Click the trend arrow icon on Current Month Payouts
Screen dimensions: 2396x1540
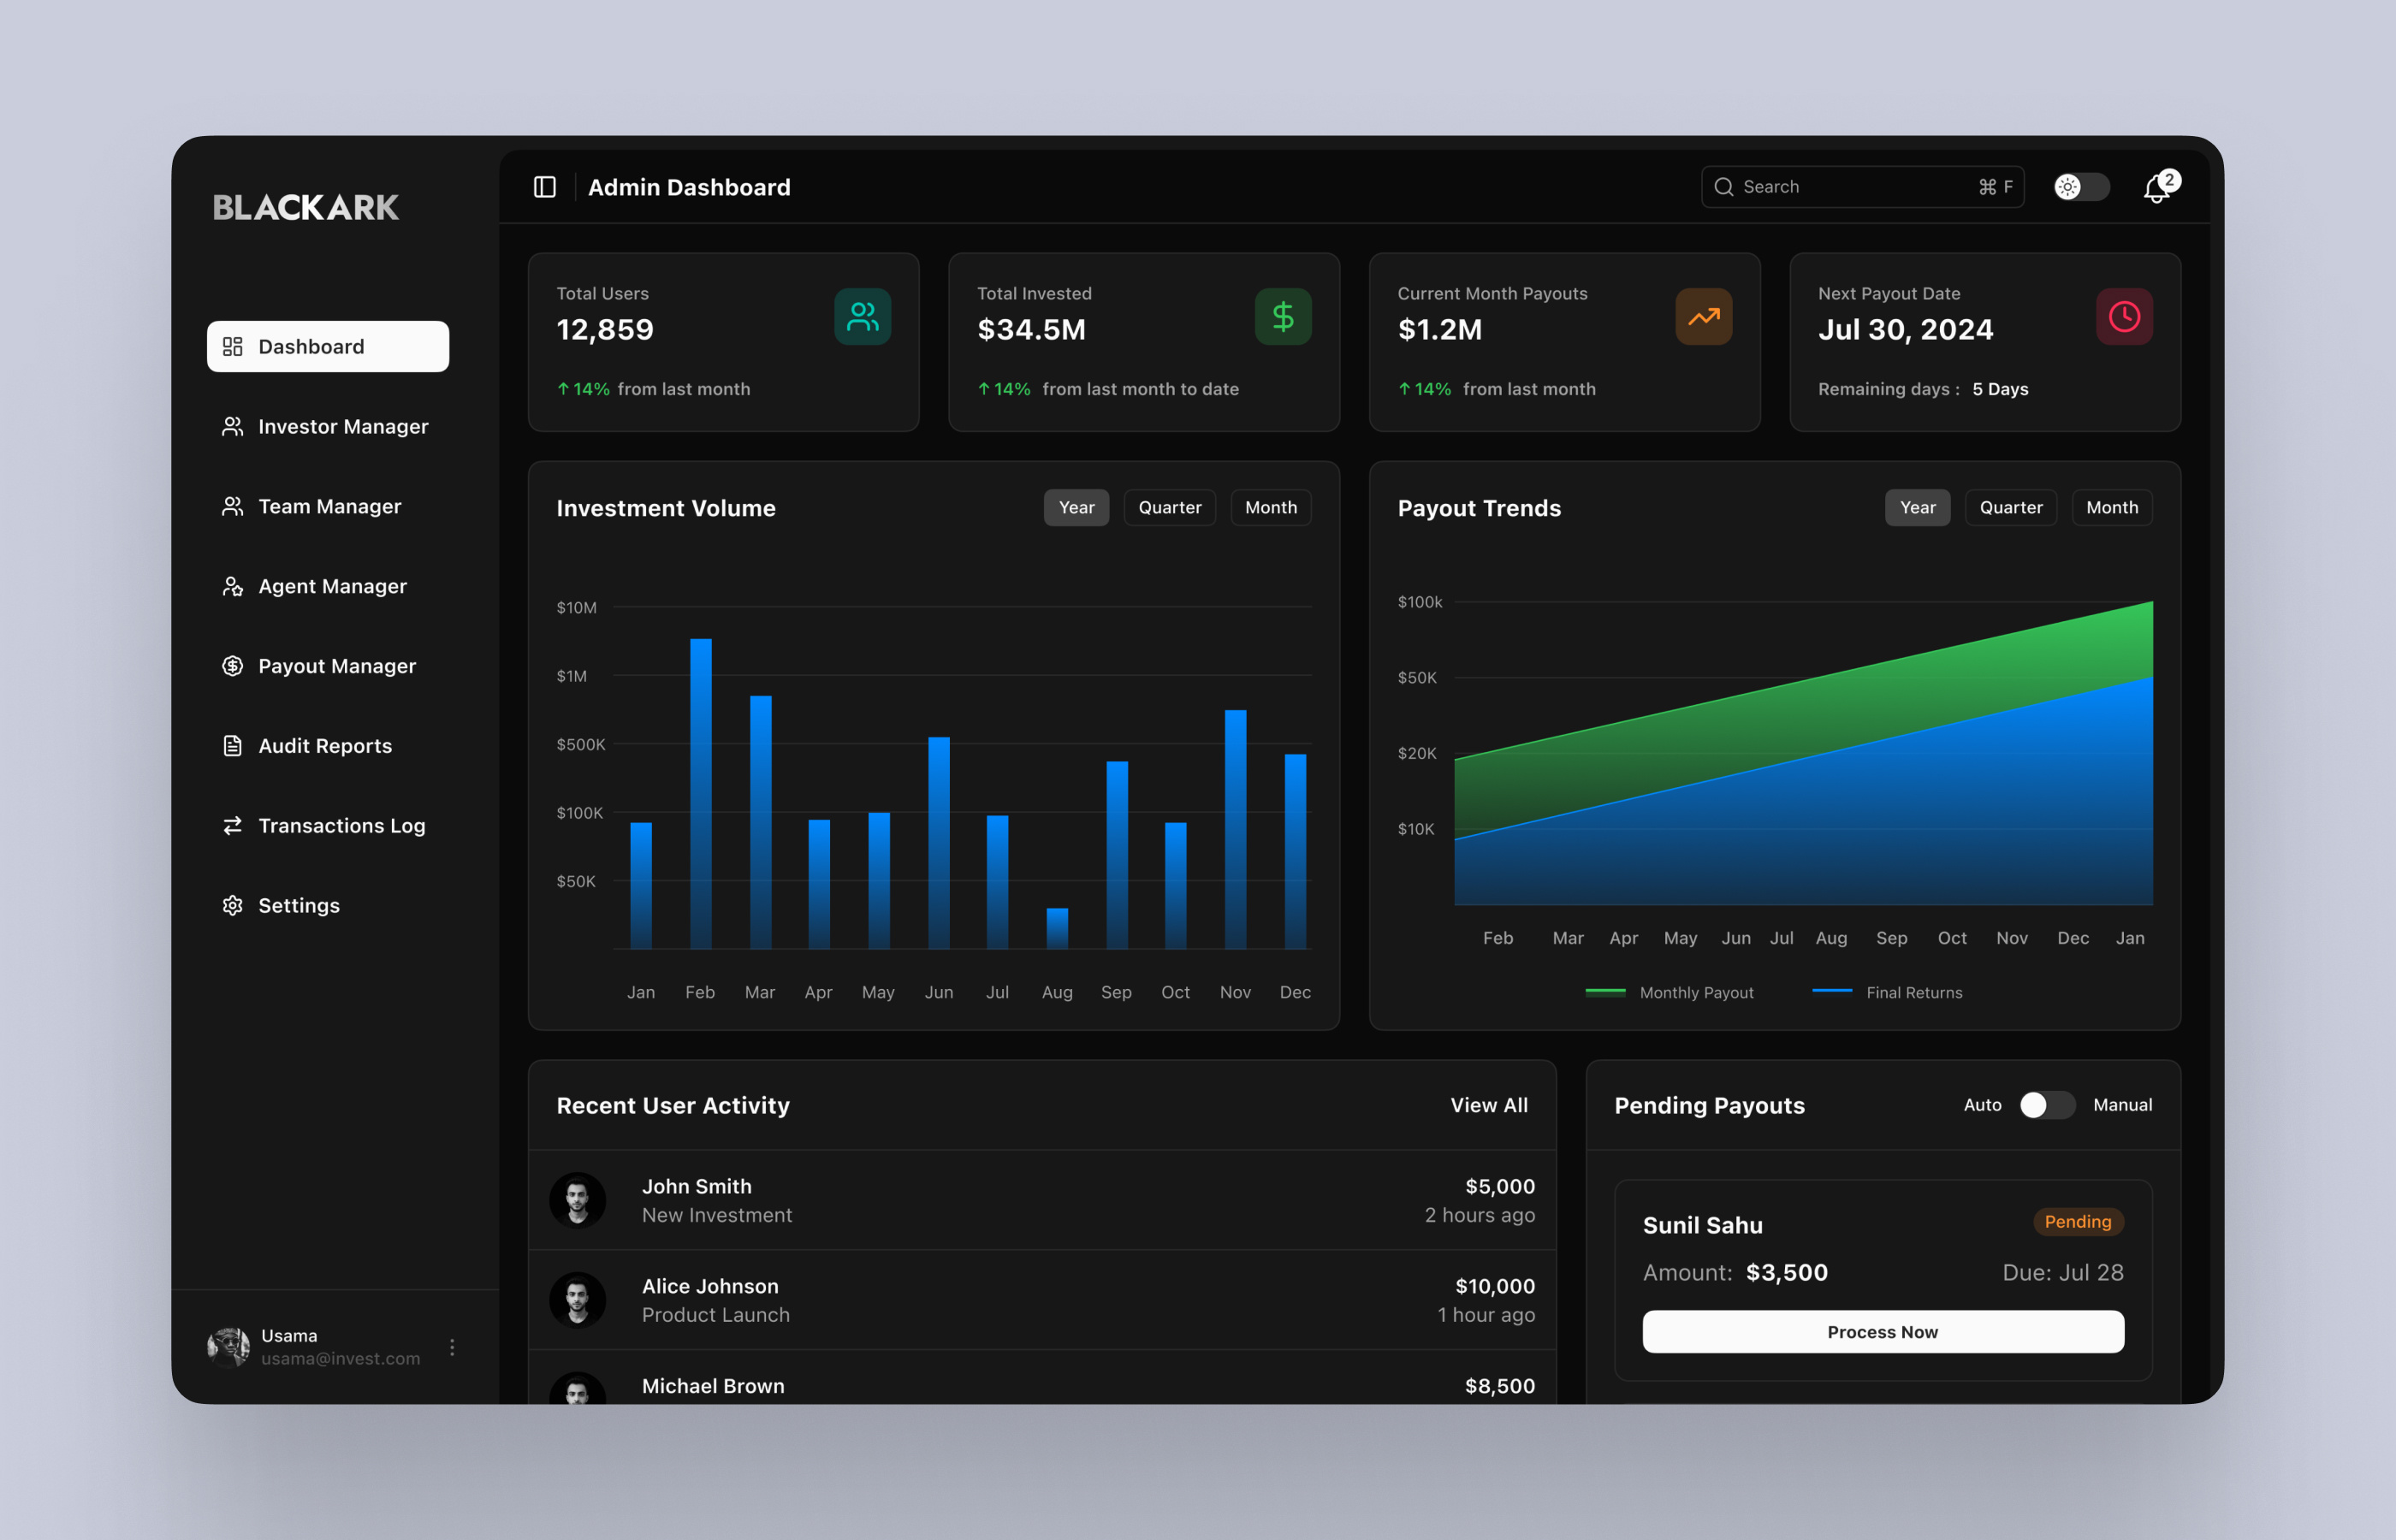click(1704, 317)
